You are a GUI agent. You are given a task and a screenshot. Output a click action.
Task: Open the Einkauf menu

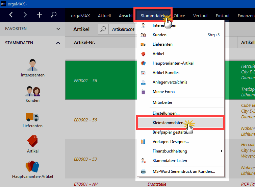223,16
